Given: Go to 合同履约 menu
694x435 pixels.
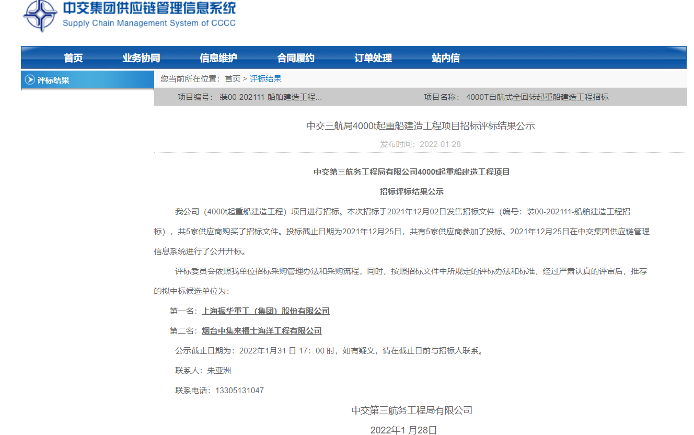Looking at the screenshot, I should click(296, 58).
